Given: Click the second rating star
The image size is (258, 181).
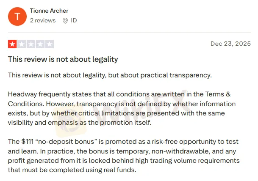Looking at the screenshot, I should click(x=22, y=44).
